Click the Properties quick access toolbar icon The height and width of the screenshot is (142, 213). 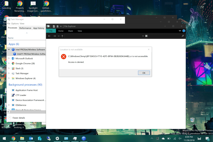(x=54, y=26)
